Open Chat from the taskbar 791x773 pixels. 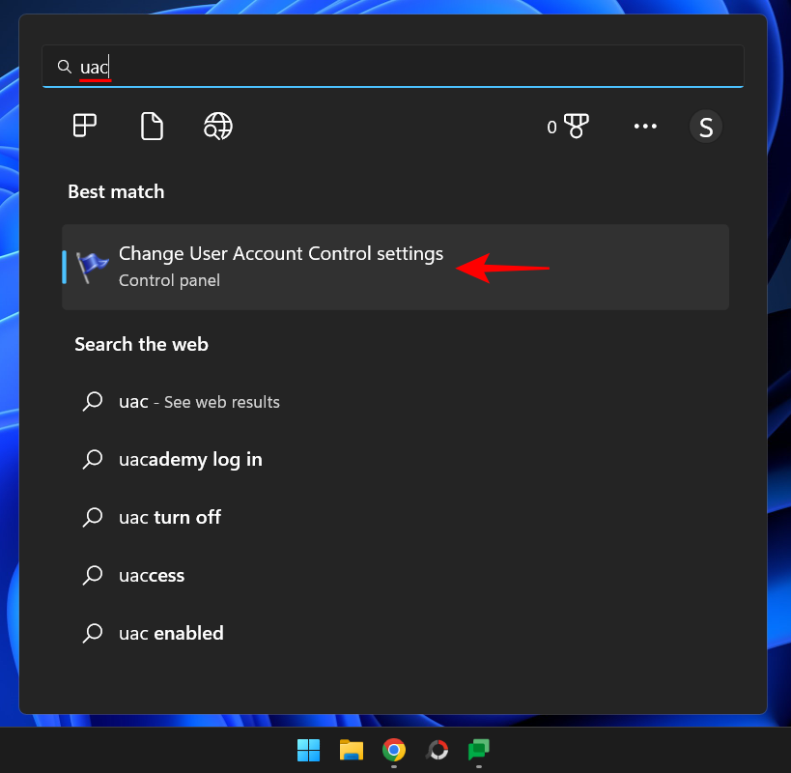point(478,749)
